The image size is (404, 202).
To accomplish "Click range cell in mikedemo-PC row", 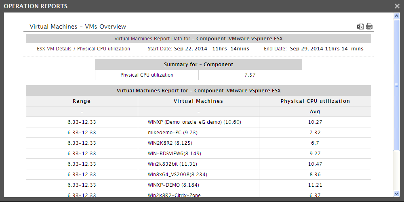I will click(82, 133).
